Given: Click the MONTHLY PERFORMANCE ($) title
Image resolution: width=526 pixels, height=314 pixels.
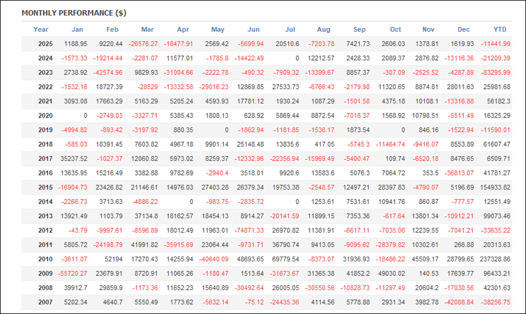Looking at the screenshot, I should pos(74,13).
